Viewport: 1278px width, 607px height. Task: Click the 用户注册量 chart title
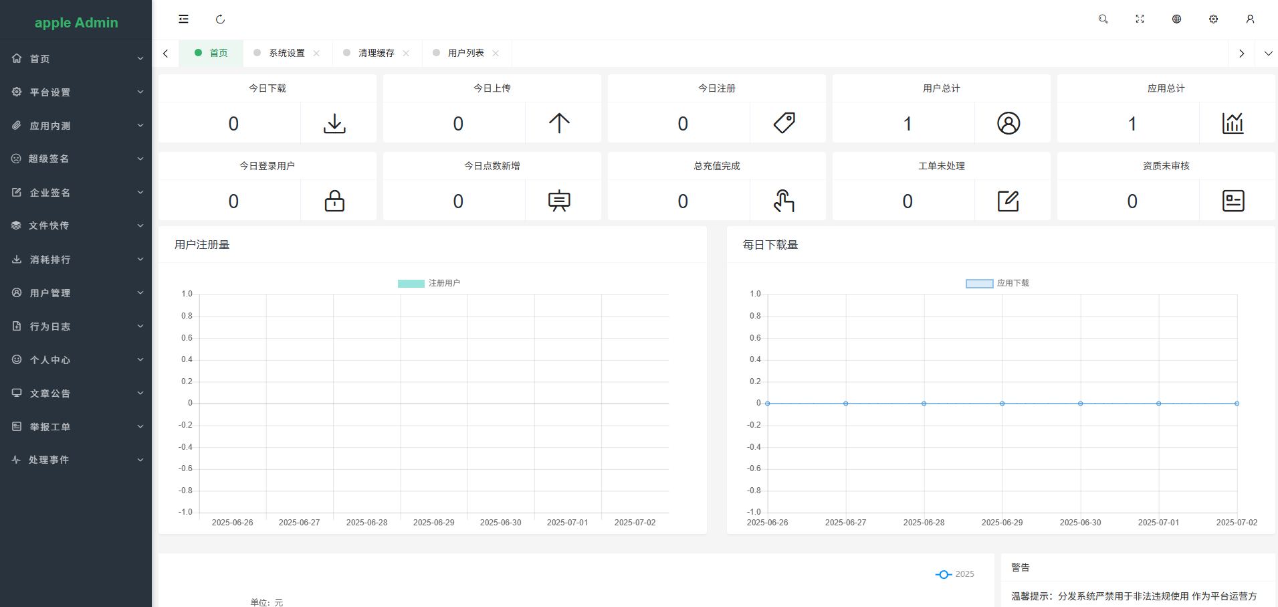click(202, 245)
